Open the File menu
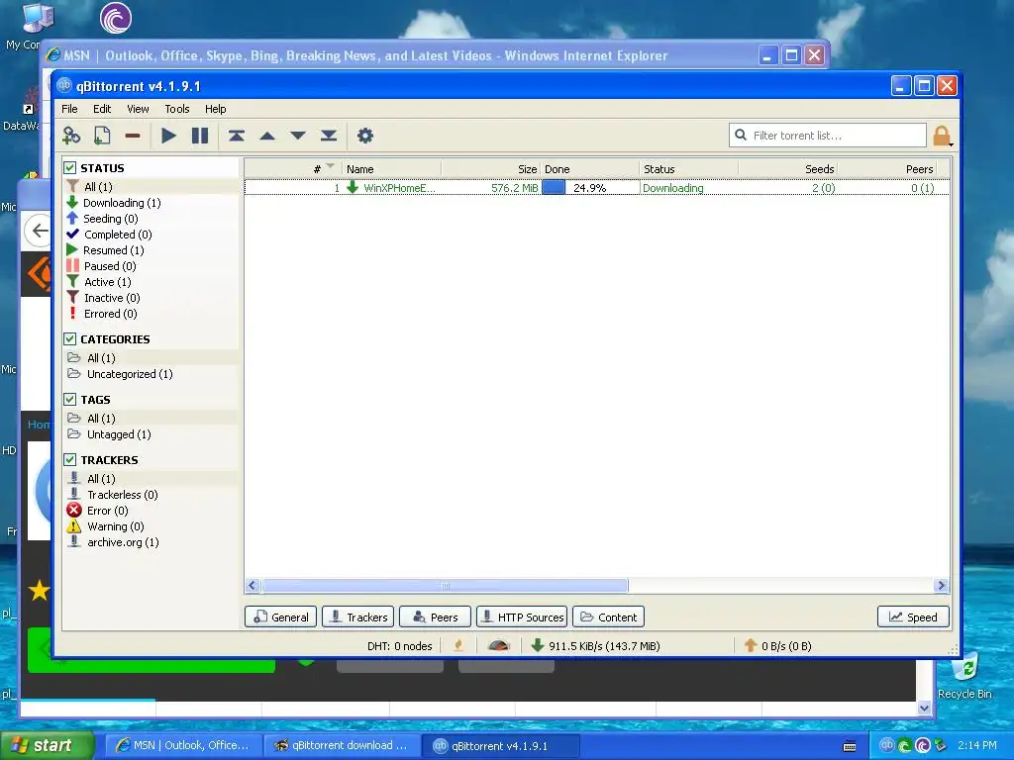 69,109
